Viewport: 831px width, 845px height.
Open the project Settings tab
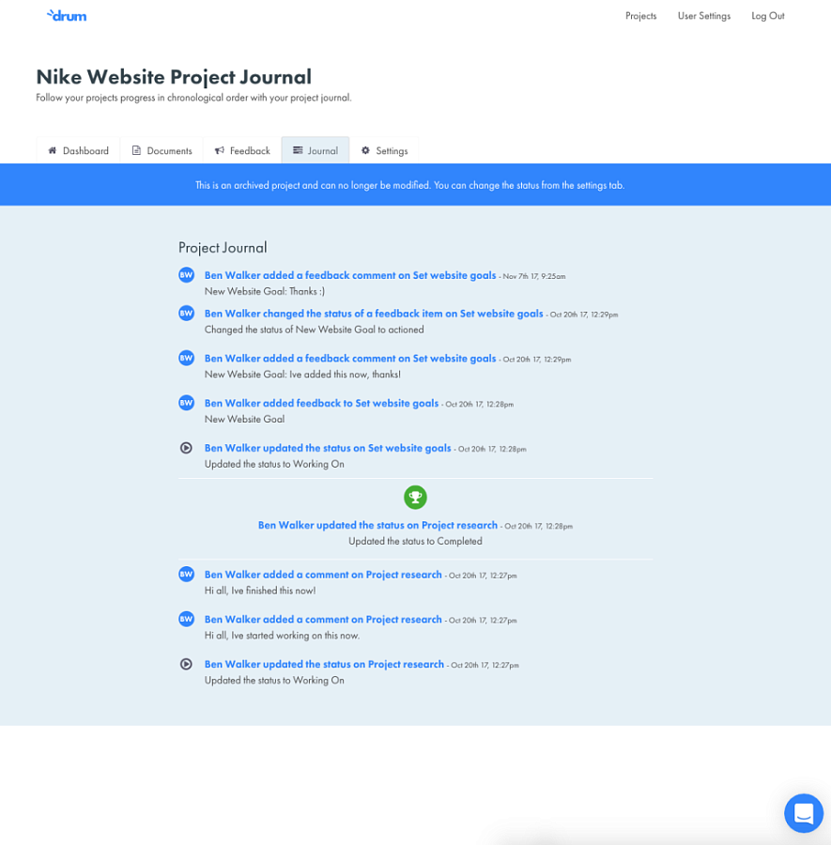click(x=384, y=150)
